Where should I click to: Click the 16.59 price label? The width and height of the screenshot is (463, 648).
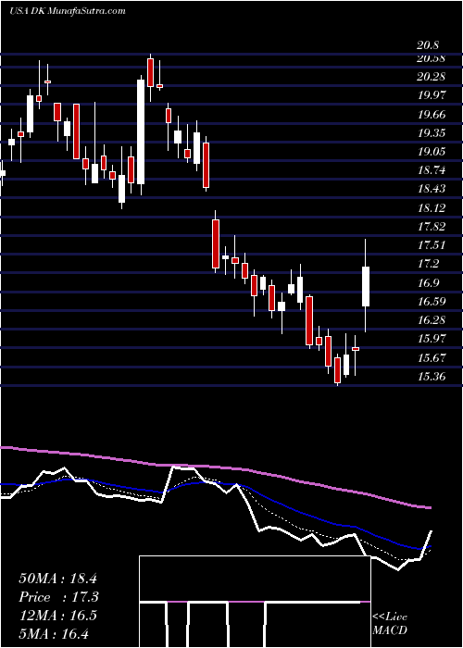coord(432,301)
